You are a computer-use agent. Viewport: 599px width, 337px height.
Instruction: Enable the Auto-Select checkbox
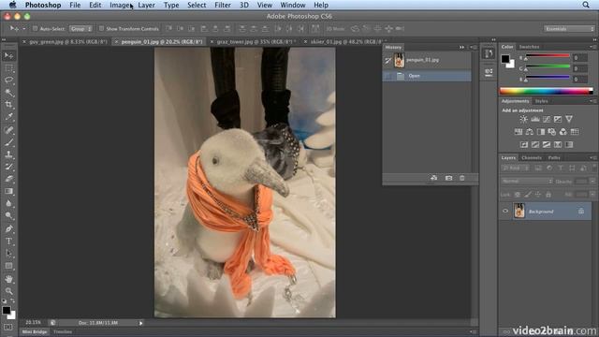point(36,29)
